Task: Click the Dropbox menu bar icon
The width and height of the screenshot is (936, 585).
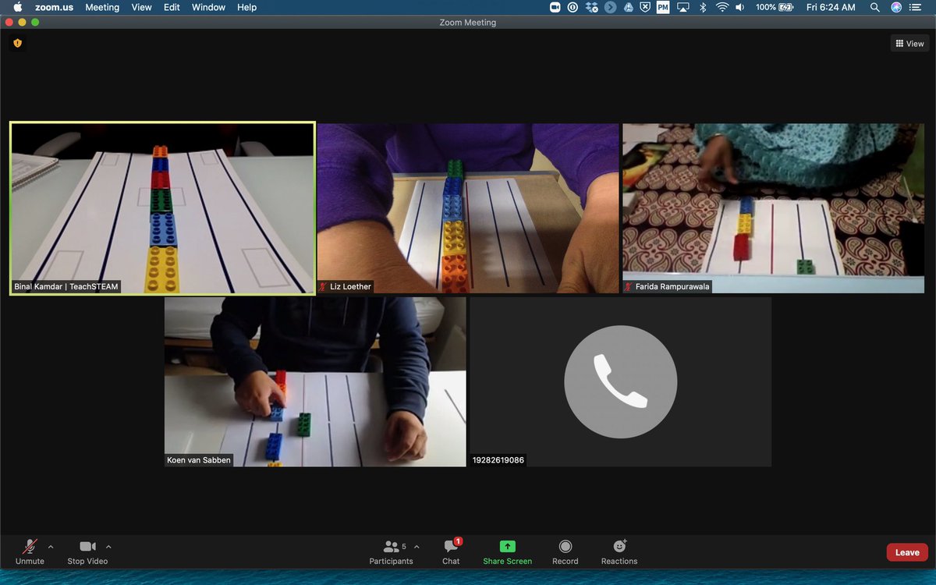Action: click(x=591, y=7)
